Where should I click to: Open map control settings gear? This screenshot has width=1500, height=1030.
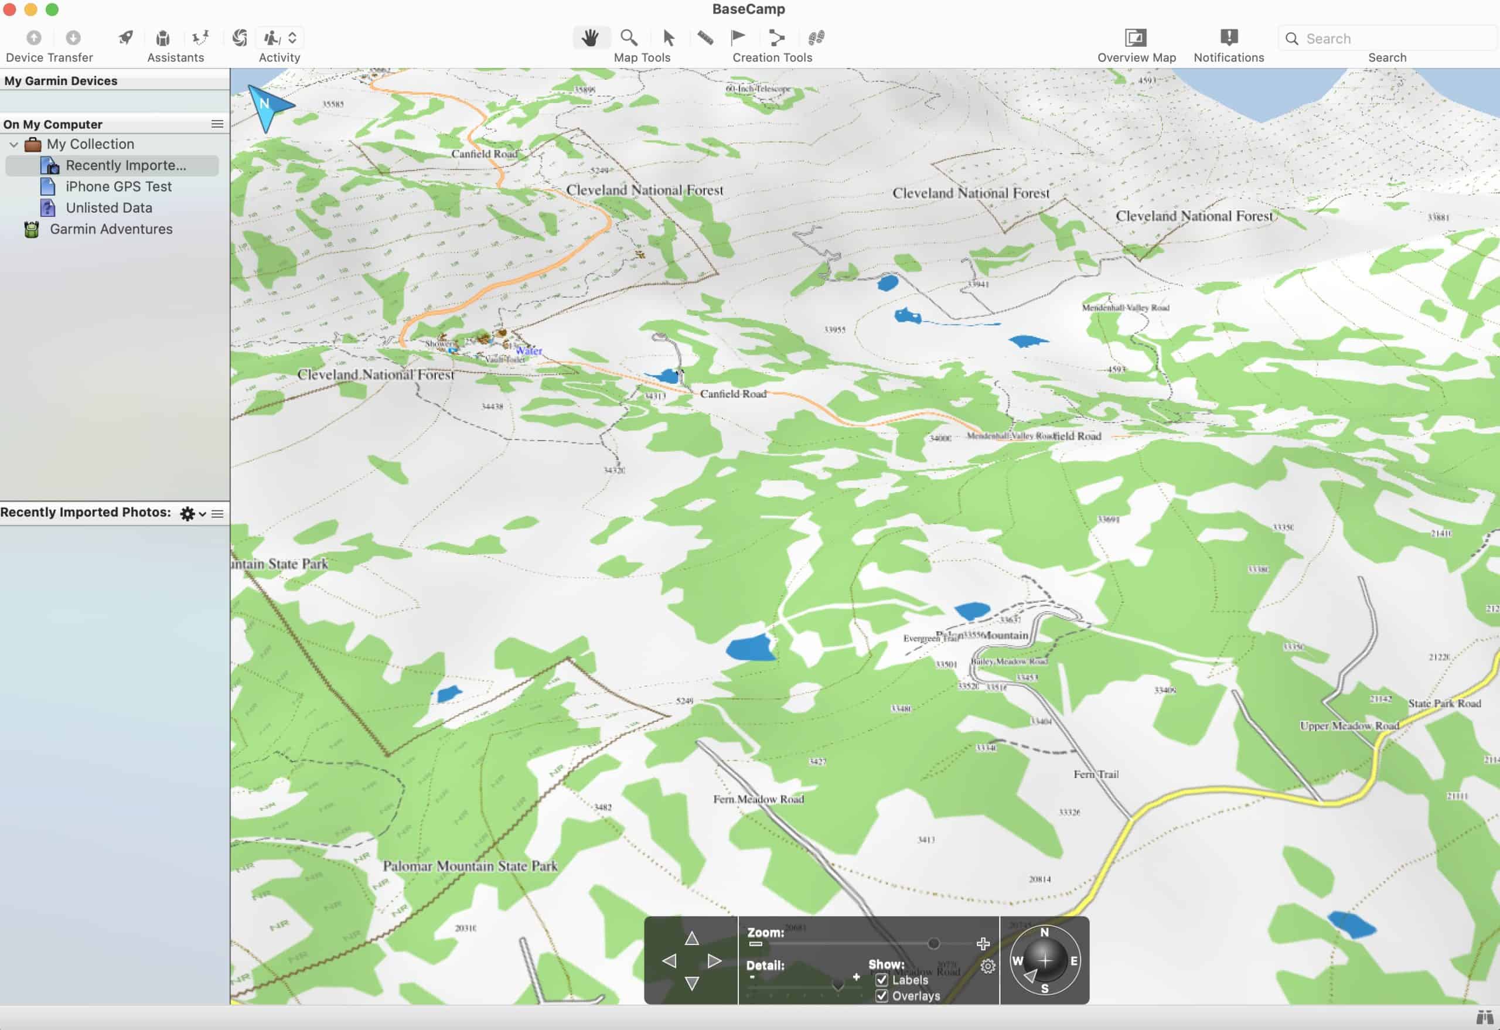pos(987,966)
